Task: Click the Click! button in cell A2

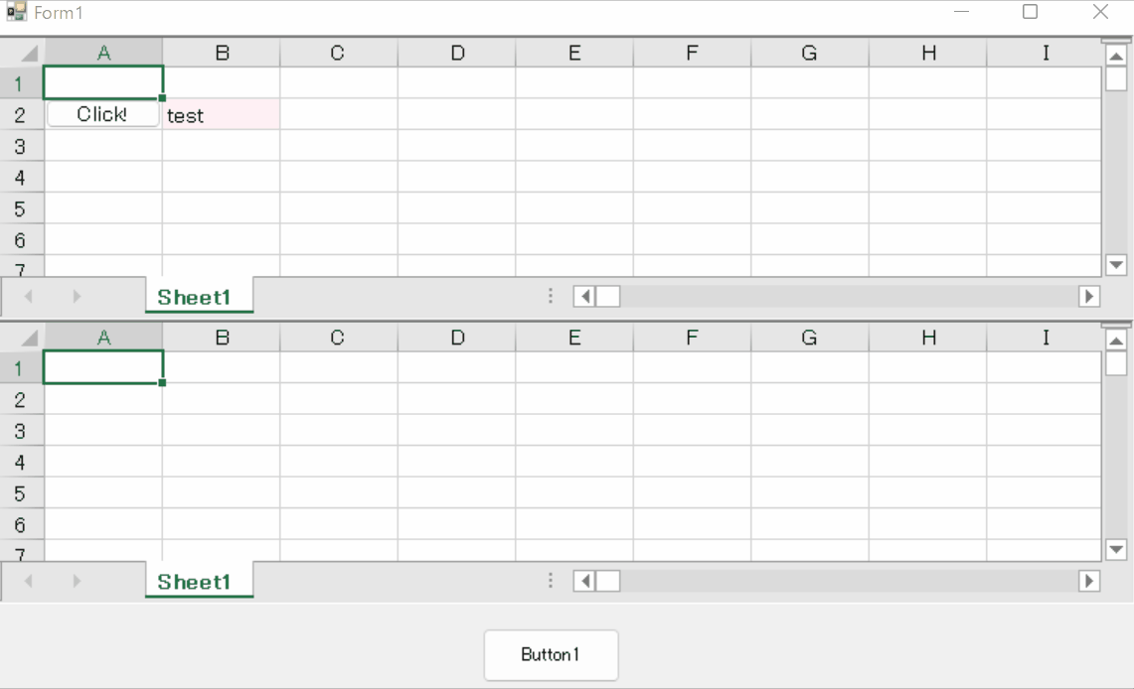Action: click(102, 114)
